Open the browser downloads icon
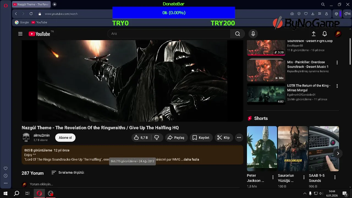 (313, 14)
